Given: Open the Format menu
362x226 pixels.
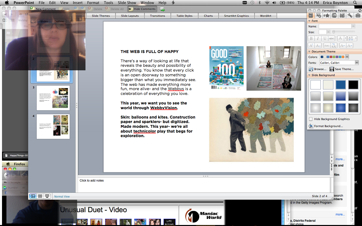Looking at the screenshot, I should coord(93,3).
